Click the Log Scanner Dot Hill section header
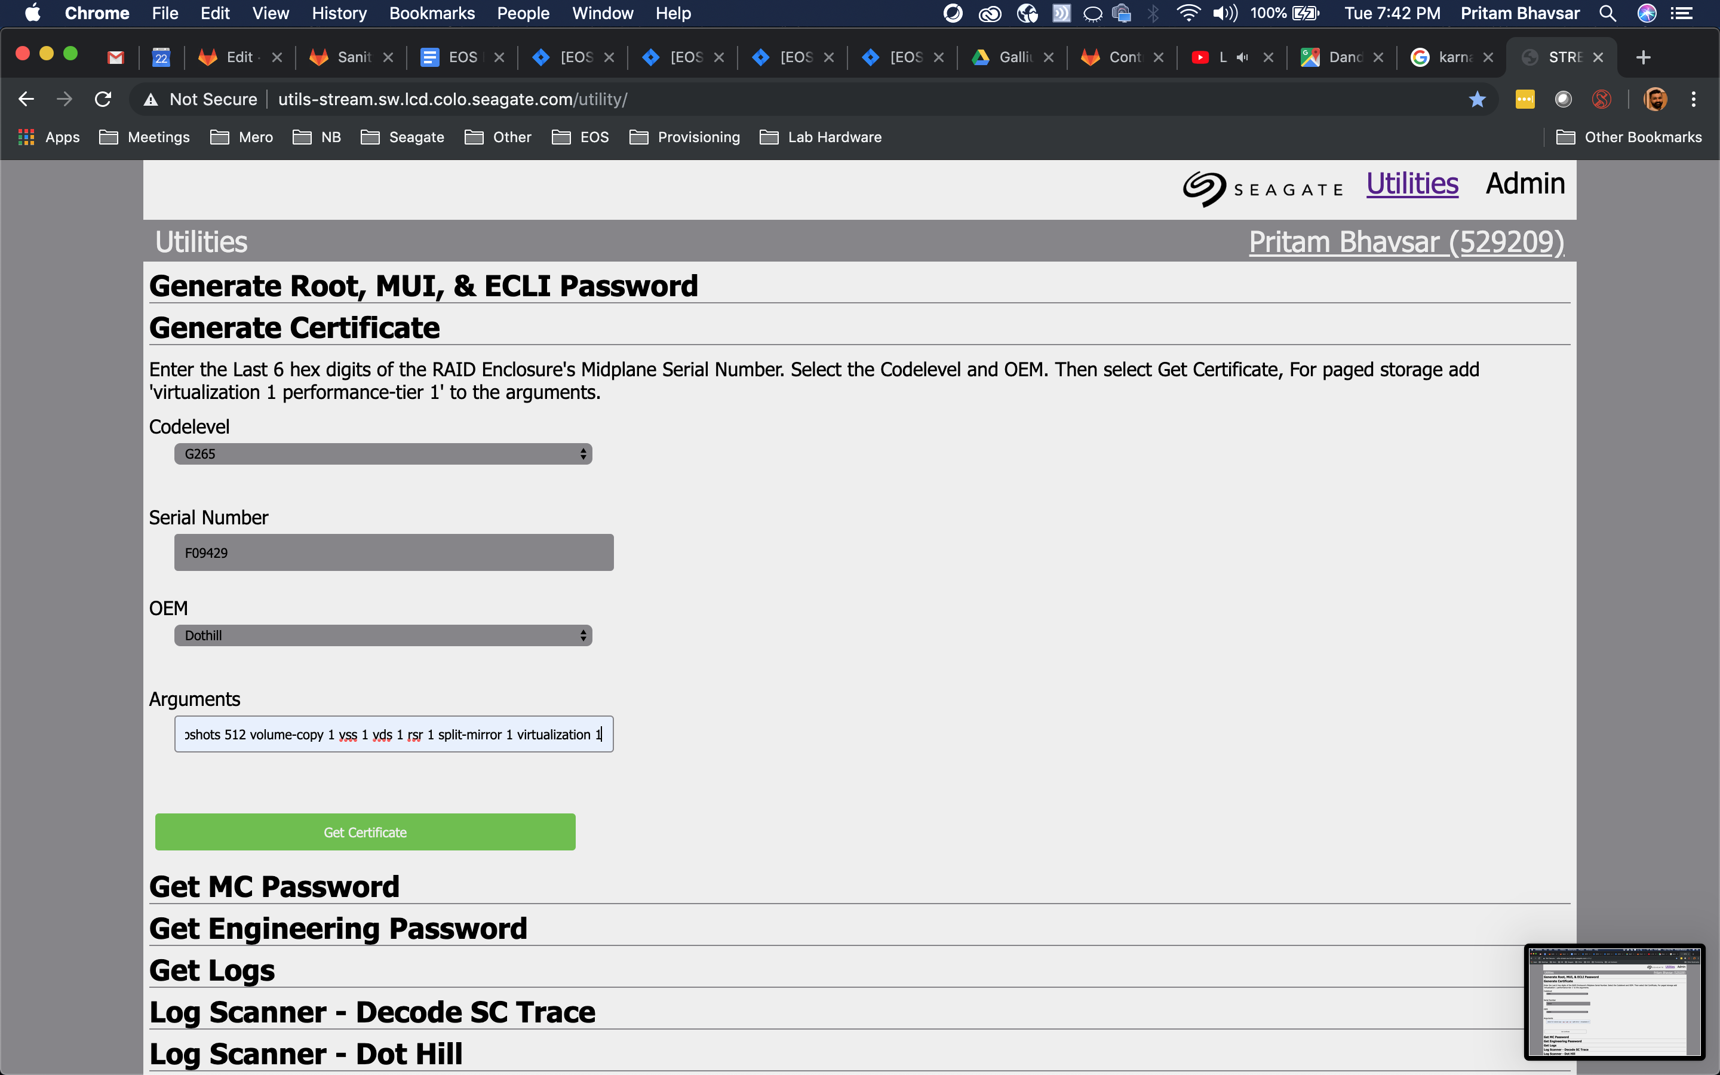Screen dimensions: 1720x1075 pos(305,1053)
